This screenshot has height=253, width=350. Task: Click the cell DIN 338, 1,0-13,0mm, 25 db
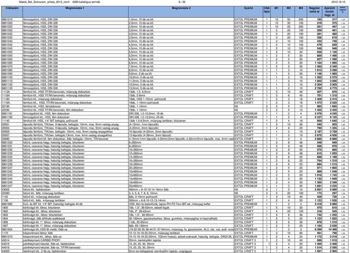[x=146, y=117]
